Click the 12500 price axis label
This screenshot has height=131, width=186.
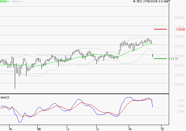coord(179,46)
